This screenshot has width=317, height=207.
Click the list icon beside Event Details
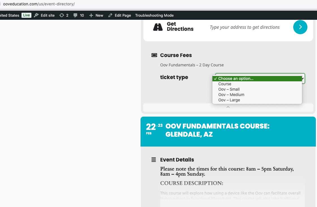(x=154, y=160)
